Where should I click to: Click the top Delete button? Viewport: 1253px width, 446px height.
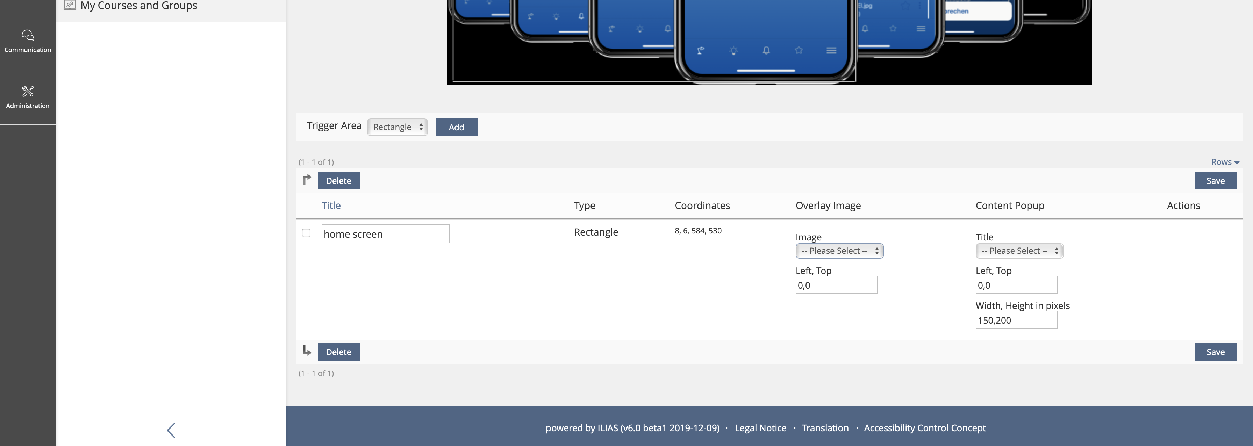[x=338, y=180]
